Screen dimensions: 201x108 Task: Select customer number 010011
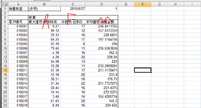(x=18, y=70)
